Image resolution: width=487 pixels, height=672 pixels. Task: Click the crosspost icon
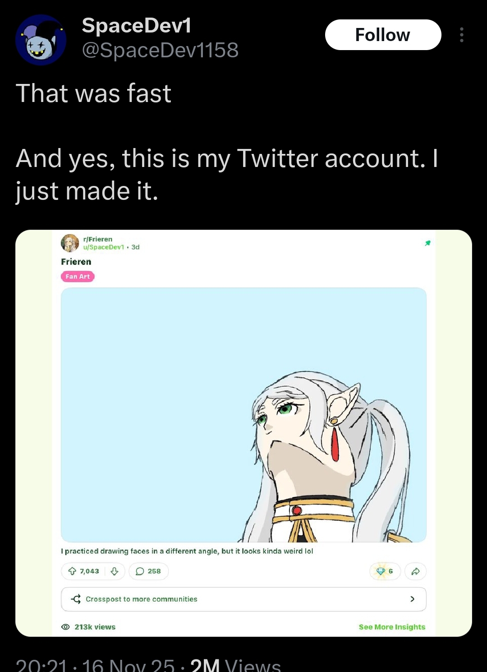click(76, 599)
